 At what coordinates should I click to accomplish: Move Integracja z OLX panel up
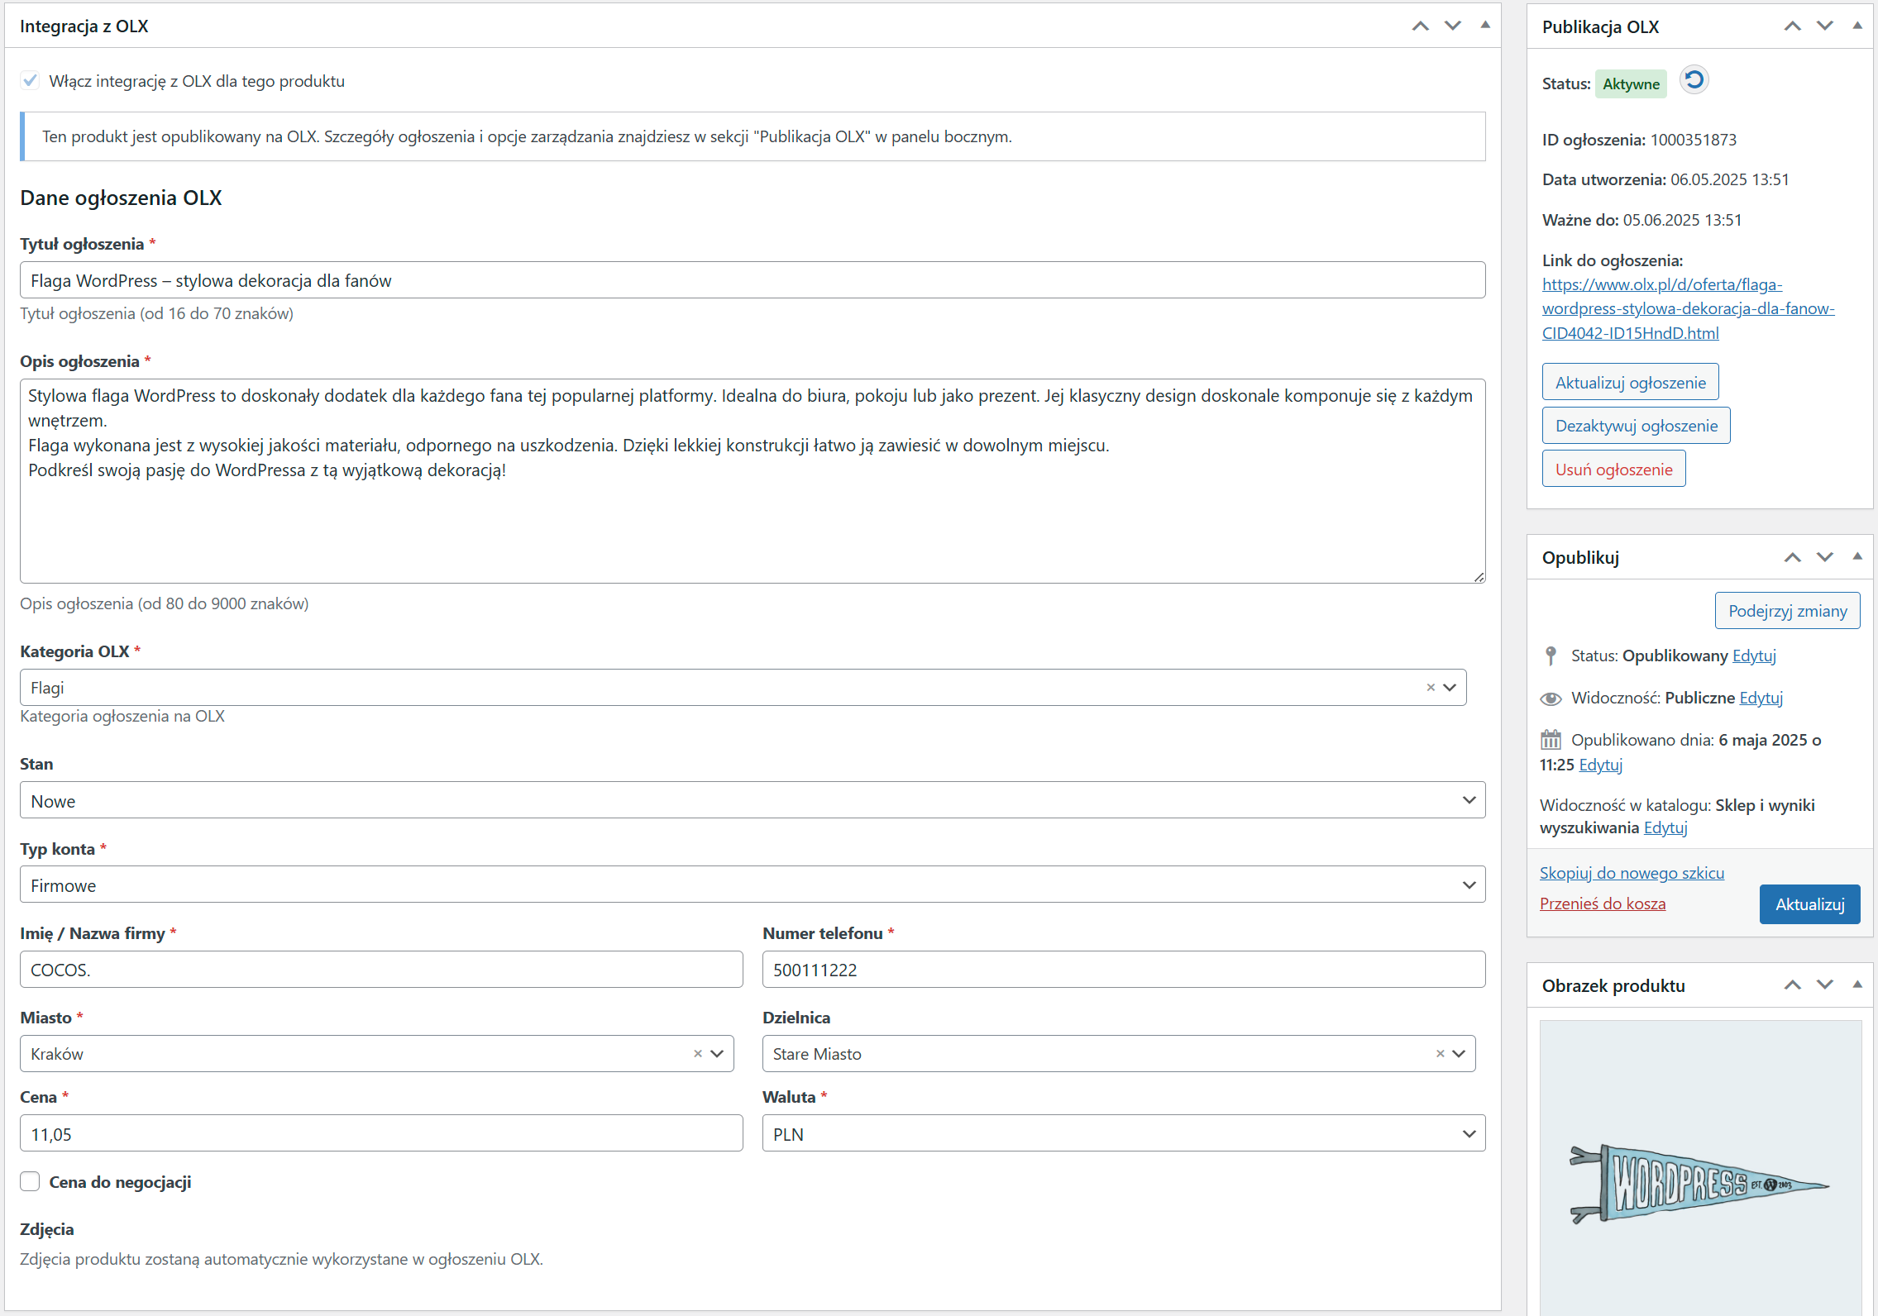coord(1420,26)
